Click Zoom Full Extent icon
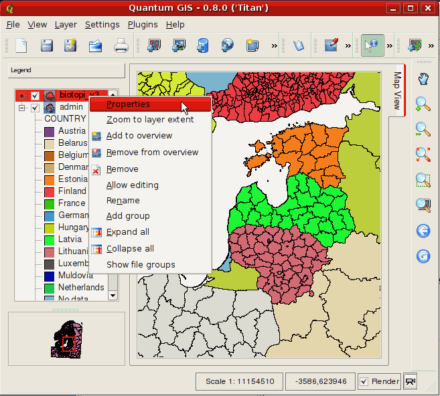Viewport: 440px width, 396px height. [423, 155]
